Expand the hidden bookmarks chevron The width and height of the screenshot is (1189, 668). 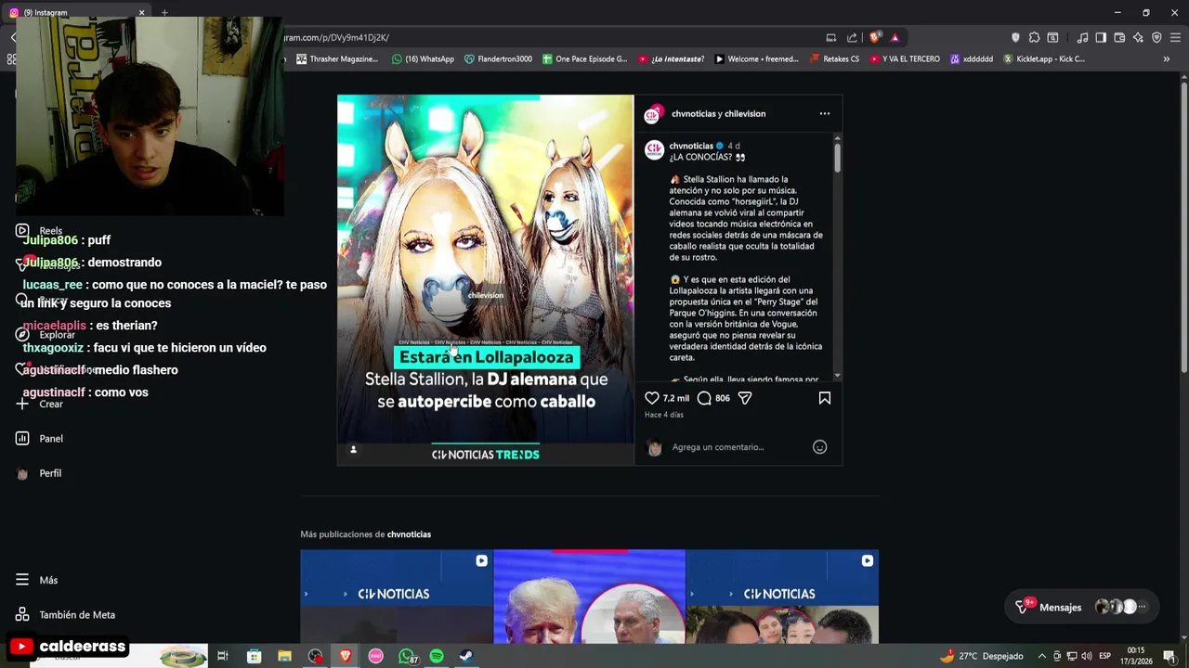coord(1167,59)
